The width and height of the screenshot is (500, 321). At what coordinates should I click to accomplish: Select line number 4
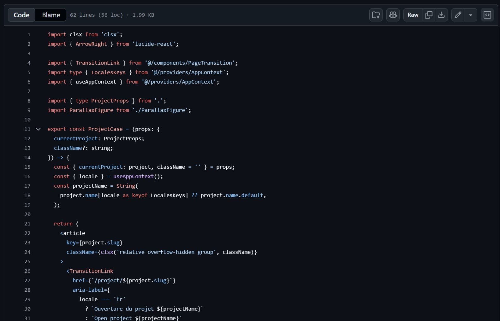(29, 63)
